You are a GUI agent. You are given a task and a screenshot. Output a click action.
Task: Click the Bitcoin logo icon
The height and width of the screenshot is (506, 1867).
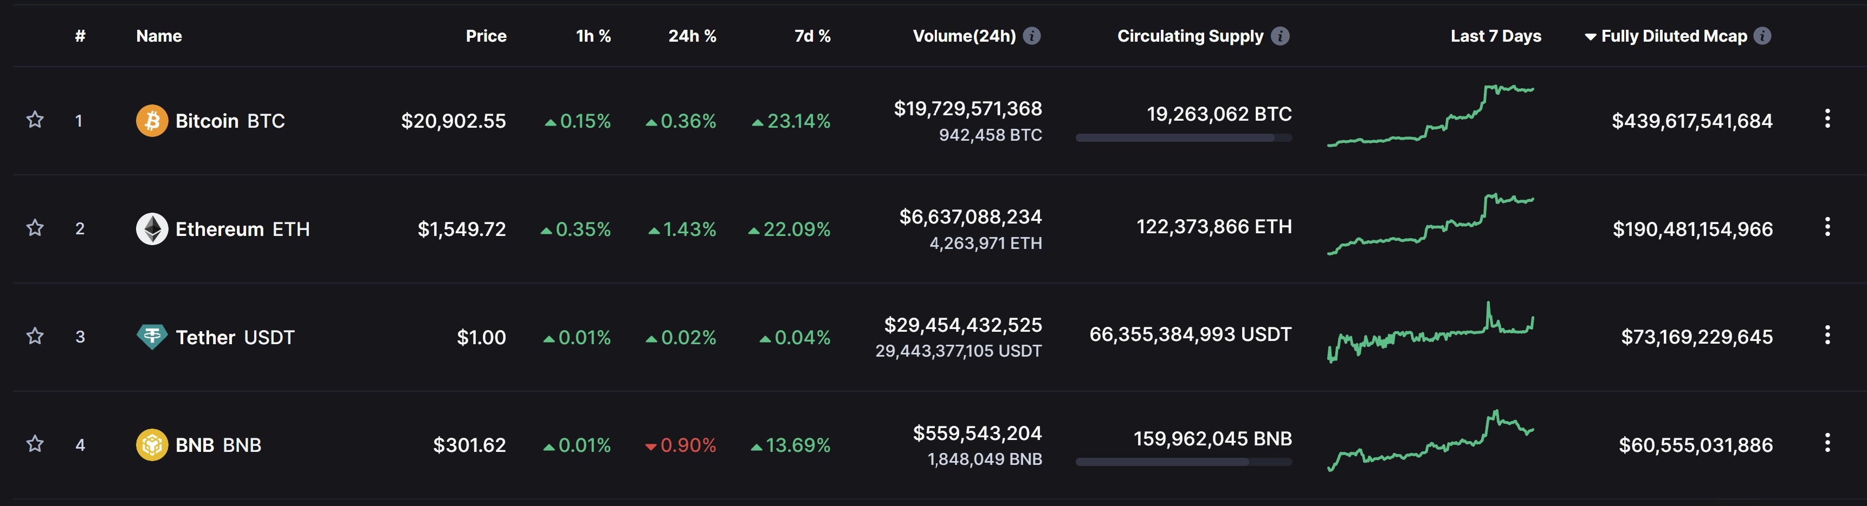tap(152, 121)
